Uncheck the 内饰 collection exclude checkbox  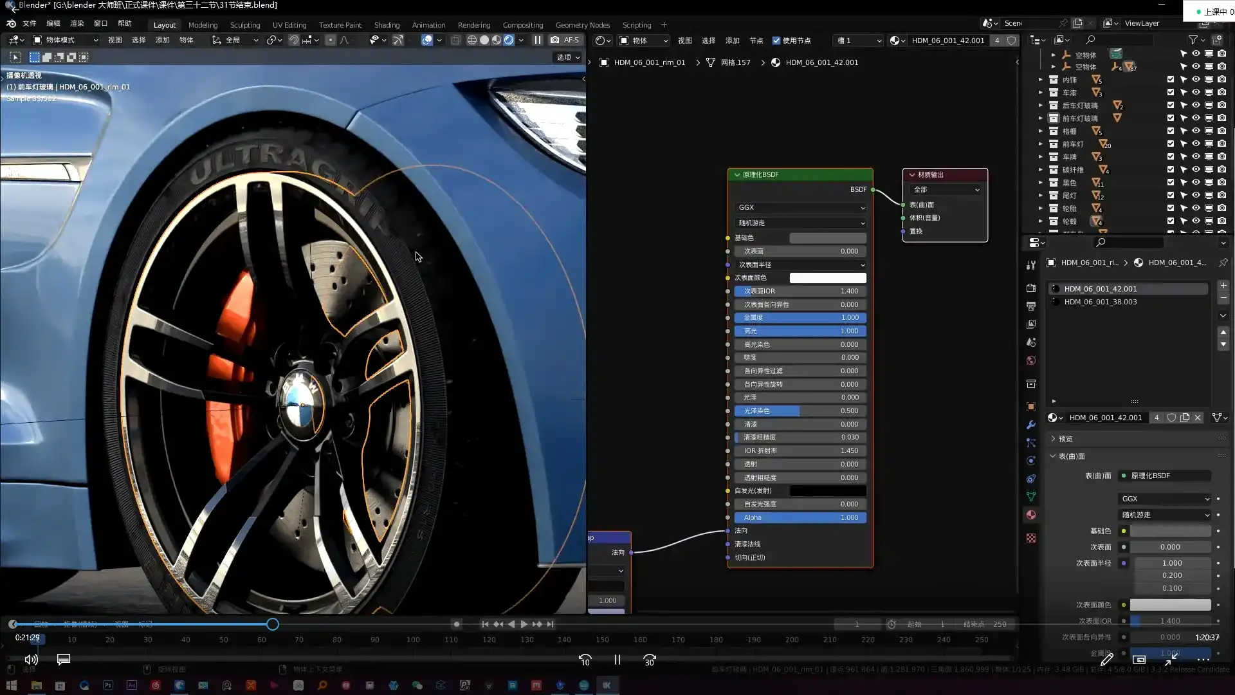tap(1171, 80)
